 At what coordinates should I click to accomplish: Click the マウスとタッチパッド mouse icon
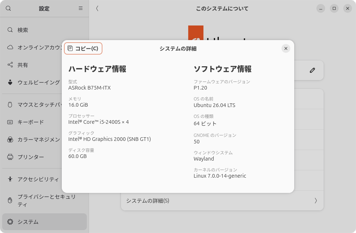pyautogui.click(x=10, y=104)
